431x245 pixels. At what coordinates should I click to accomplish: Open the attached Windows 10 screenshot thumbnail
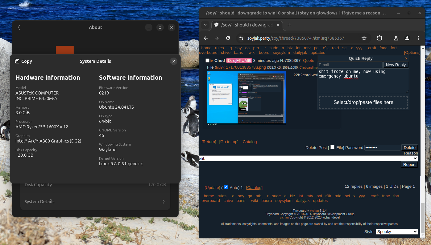click(246, 98)
